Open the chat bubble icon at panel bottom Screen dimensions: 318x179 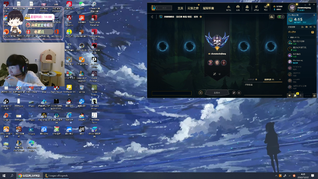[290, 95]
